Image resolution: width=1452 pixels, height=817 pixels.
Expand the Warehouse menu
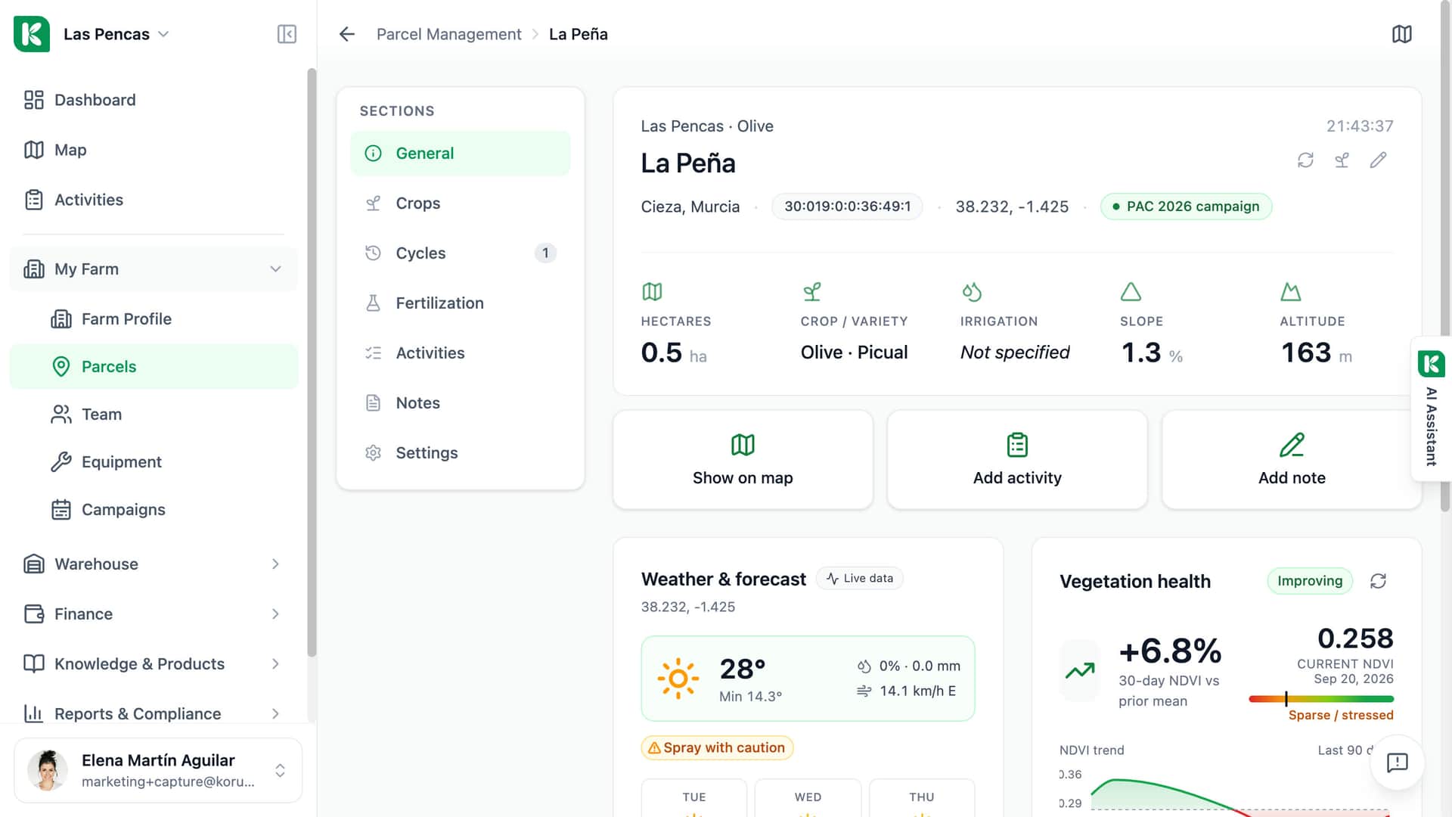click(x=154, y=564)
